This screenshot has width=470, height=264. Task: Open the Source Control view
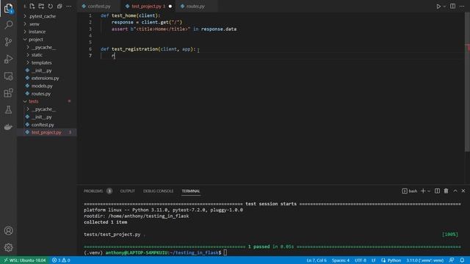(8, 42)
